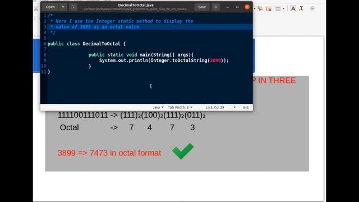
Task: Open the gedit hamburger menu
Action: [215, 7]
